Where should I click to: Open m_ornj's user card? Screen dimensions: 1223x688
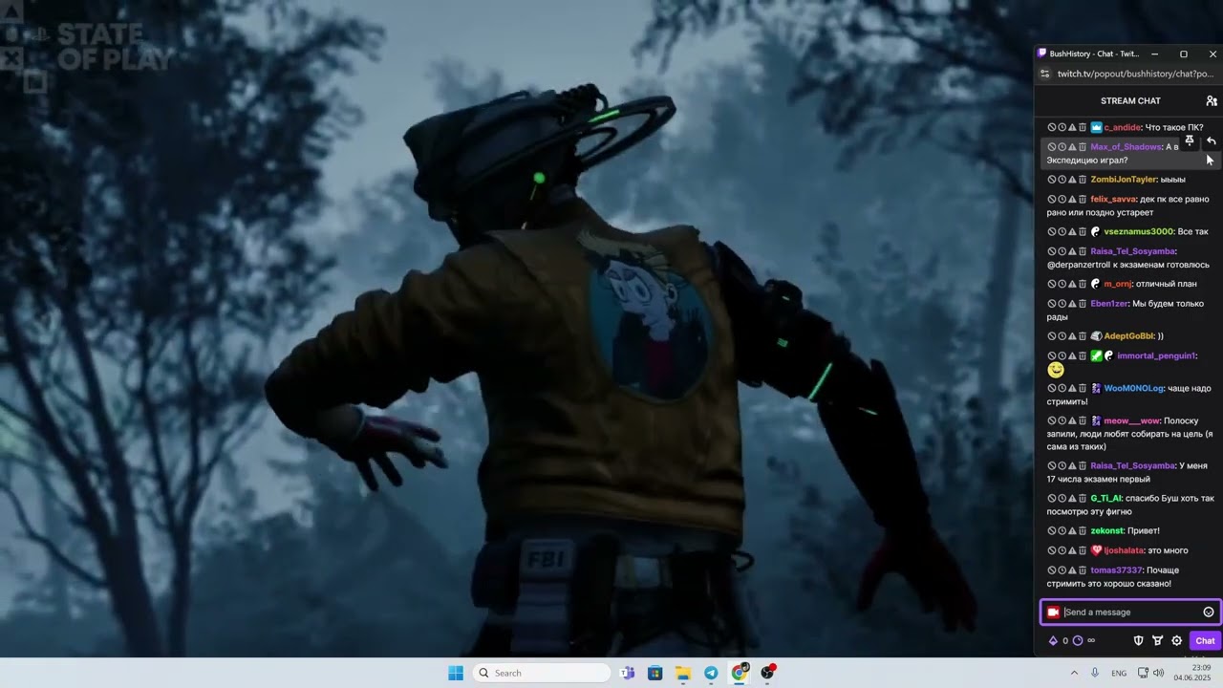[x=1118, y=284]
